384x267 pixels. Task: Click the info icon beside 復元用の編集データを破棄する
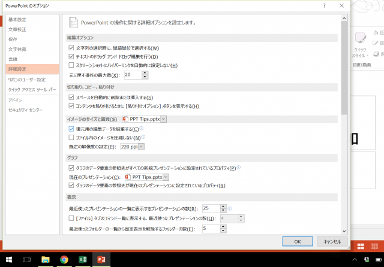tap(142, 129)
